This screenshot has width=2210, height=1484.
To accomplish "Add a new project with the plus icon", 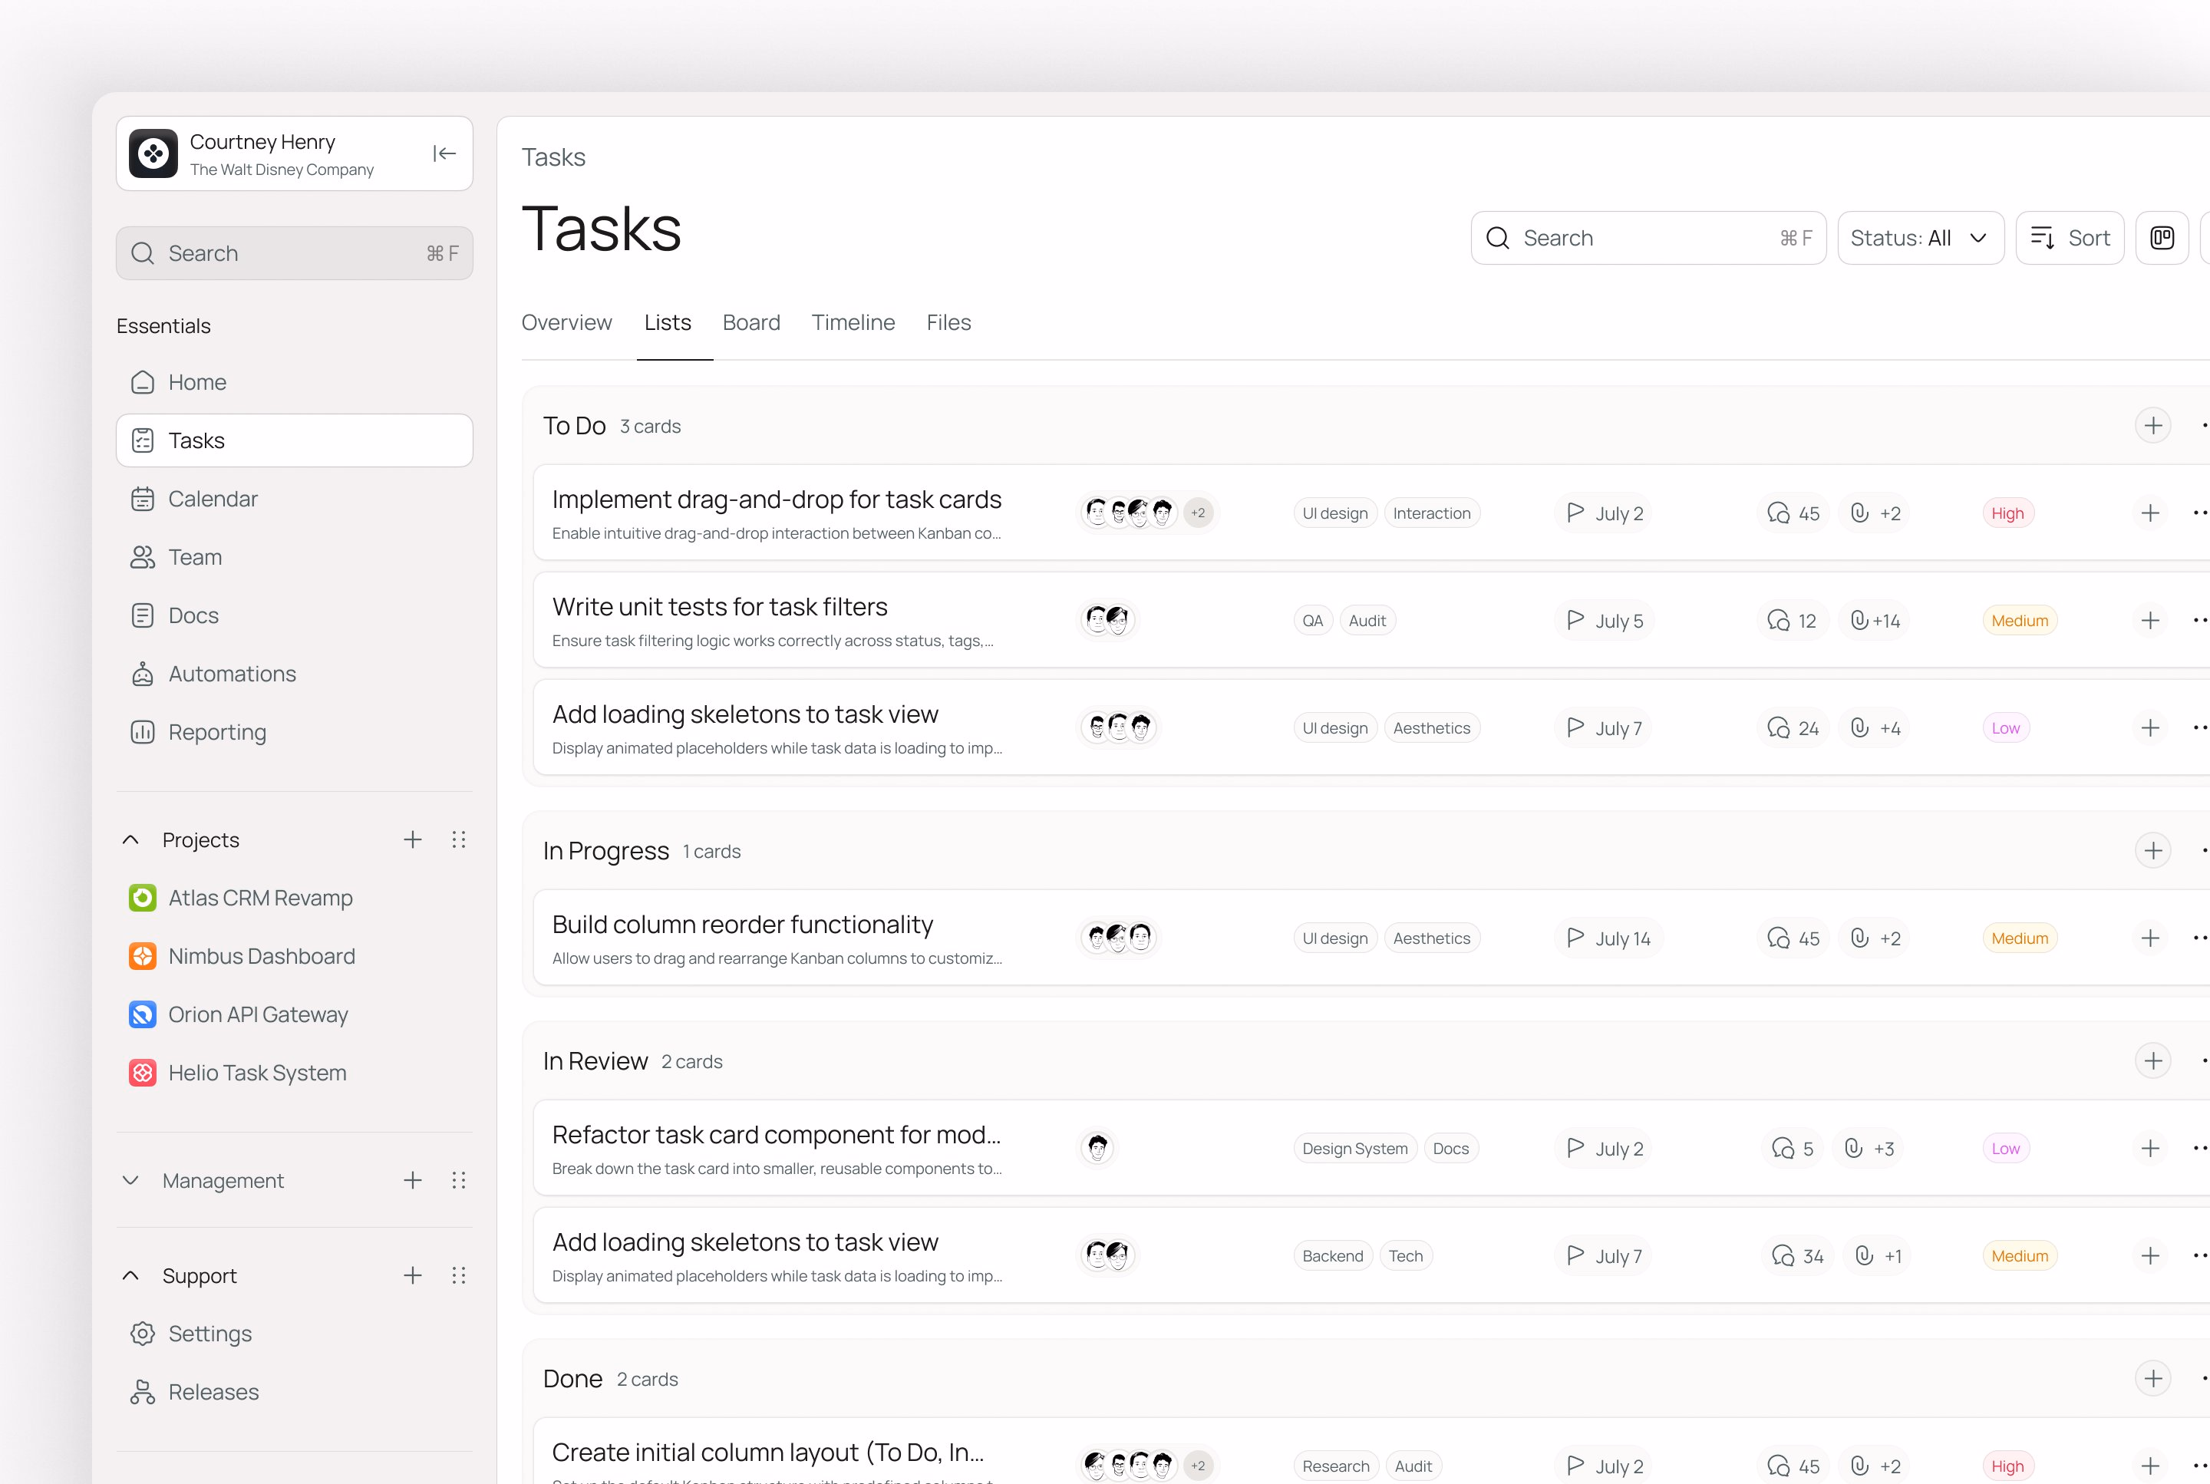I will [x=413, y=839].
